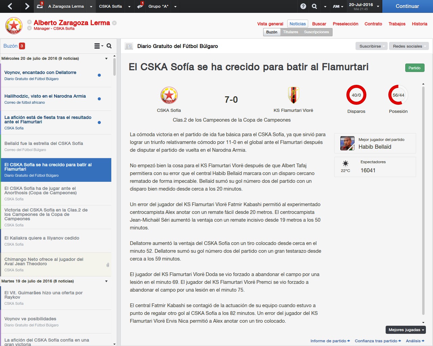433x346 pixels.
Task: Click the unread dot on the Halilhodzic news
Action: pos(99,99)
